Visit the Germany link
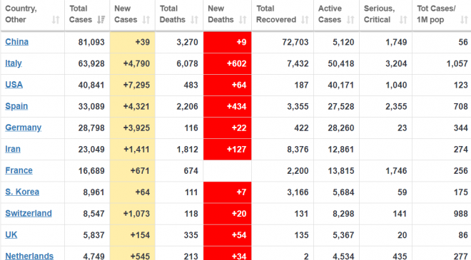 pos(23,128)
